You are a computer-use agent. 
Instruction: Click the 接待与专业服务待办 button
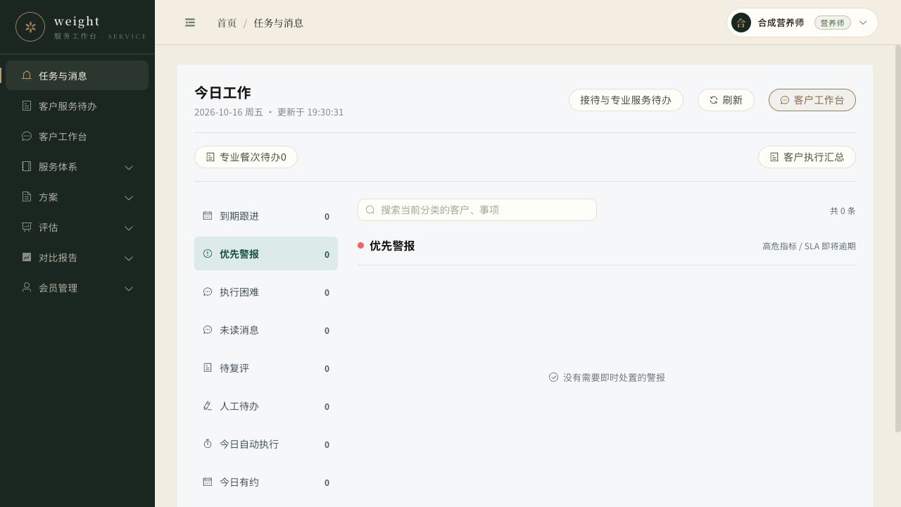626,100
